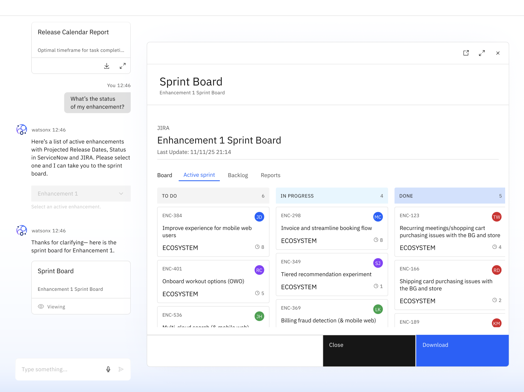Viewport: 524px width, 392px height.
Task: Click the time estimate on ENC-298
Action: [x=378, y=240]
